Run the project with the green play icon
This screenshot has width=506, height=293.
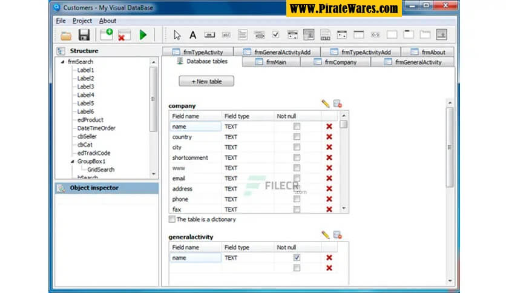(x=143, y=35)
